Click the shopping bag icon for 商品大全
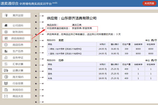This screenshot has width=158, height=105. tap(6, 96)
